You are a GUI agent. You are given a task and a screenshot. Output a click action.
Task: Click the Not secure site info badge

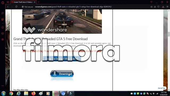click(27, 7)
